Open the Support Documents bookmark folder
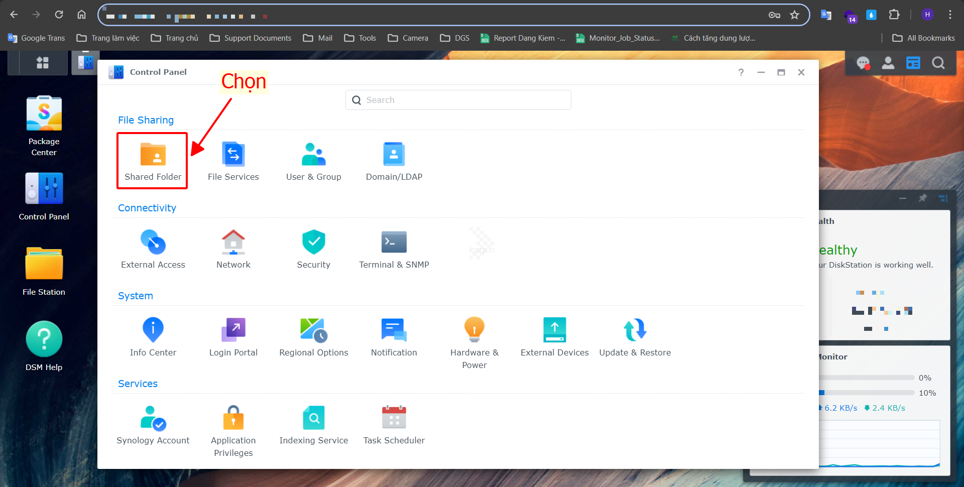 (251, 38)
